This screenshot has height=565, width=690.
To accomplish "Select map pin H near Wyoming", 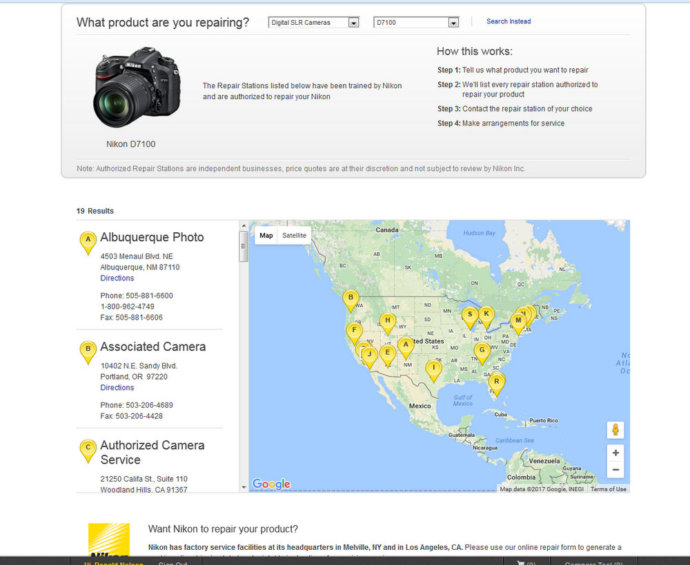I will point(388,321).
